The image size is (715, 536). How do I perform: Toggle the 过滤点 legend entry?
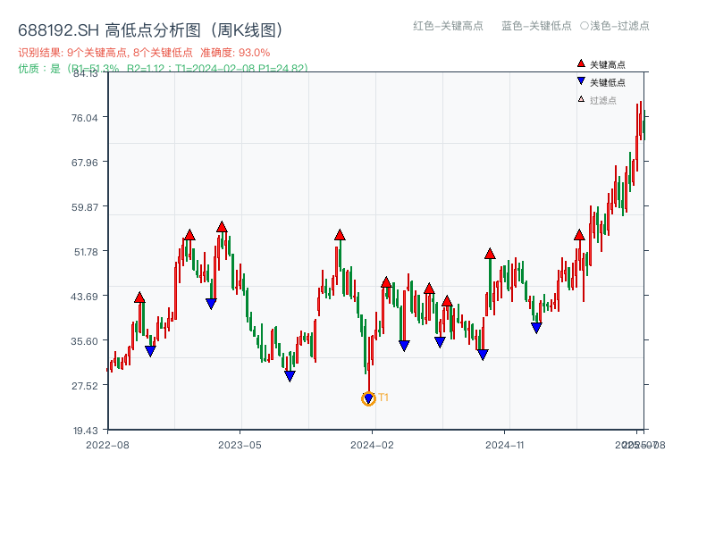[x=597, y=100]
